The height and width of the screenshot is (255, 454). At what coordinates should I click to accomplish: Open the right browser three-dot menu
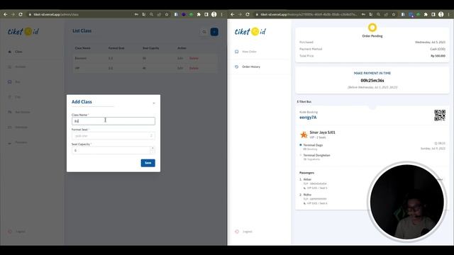coord(449,14)
